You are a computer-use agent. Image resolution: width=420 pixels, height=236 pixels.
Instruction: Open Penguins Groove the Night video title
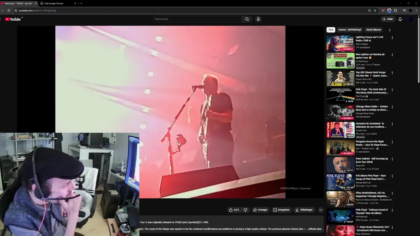(x=372, y=143)
